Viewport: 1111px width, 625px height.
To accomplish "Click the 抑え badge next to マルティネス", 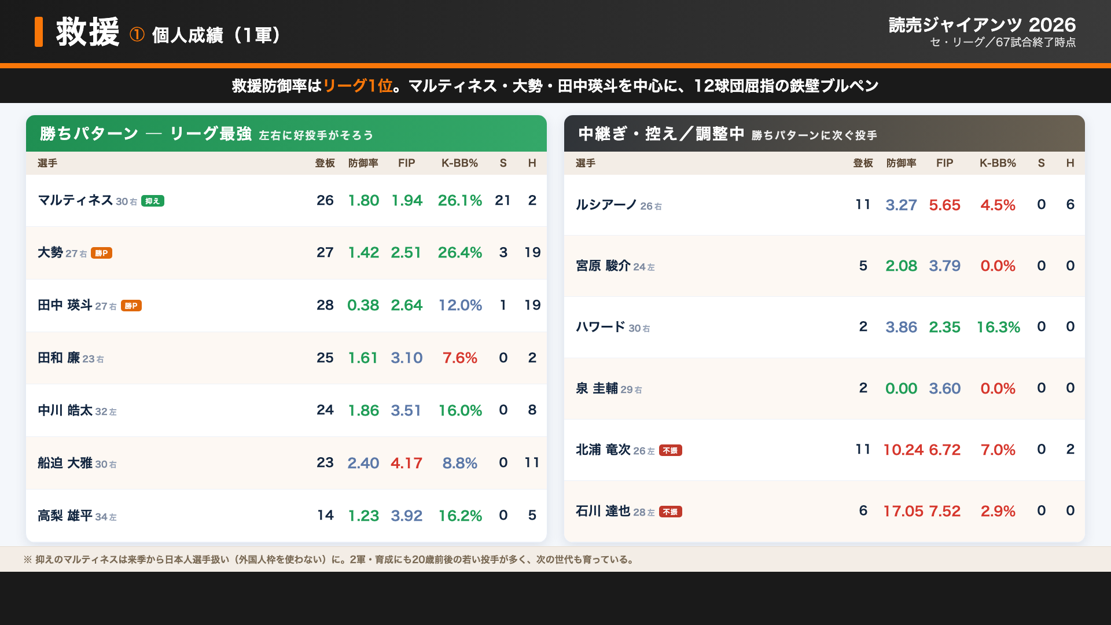I will pos(153,201).
